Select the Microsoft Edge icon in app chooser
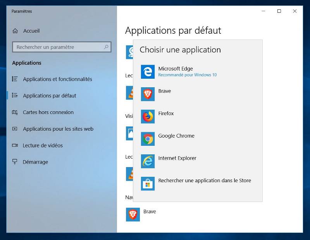This screenshot has height=240, width=310. tap(148, 72)
